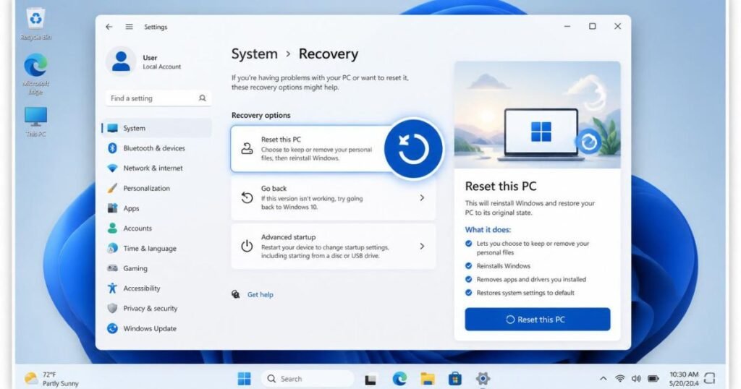Click the Privacy & security shield icon
Screen dimensions: 741x389
tap(112, 308)
